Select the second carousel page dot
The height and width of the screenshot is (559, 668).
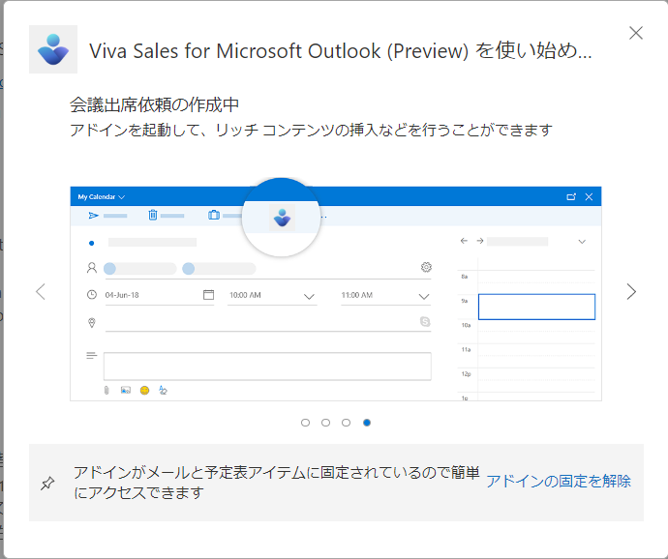click(x=325, y=423)
